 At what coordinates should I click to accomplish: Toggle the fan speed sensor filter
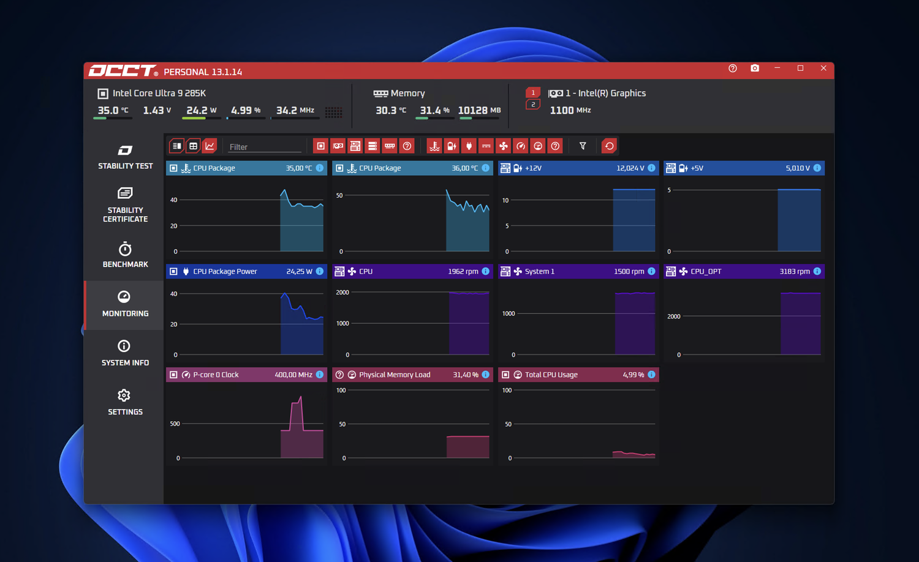coord(503,146)
